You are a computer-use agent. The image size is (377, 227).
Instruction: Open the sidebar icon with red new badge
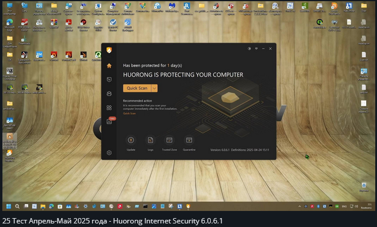(109, 122)
